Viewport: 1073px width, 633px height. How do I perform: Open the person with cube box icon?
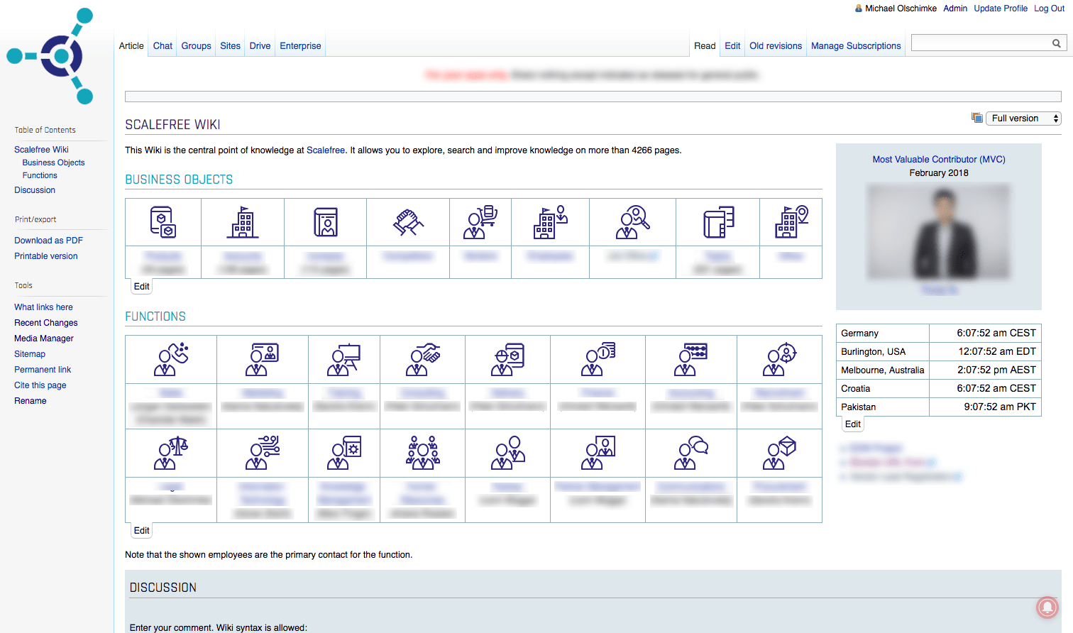[780, 453]
